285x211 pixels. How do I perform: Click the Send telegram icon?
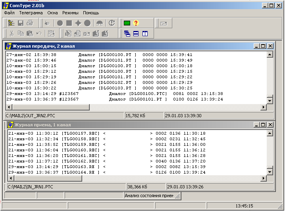pyautogui.click(x=51, y=33)
